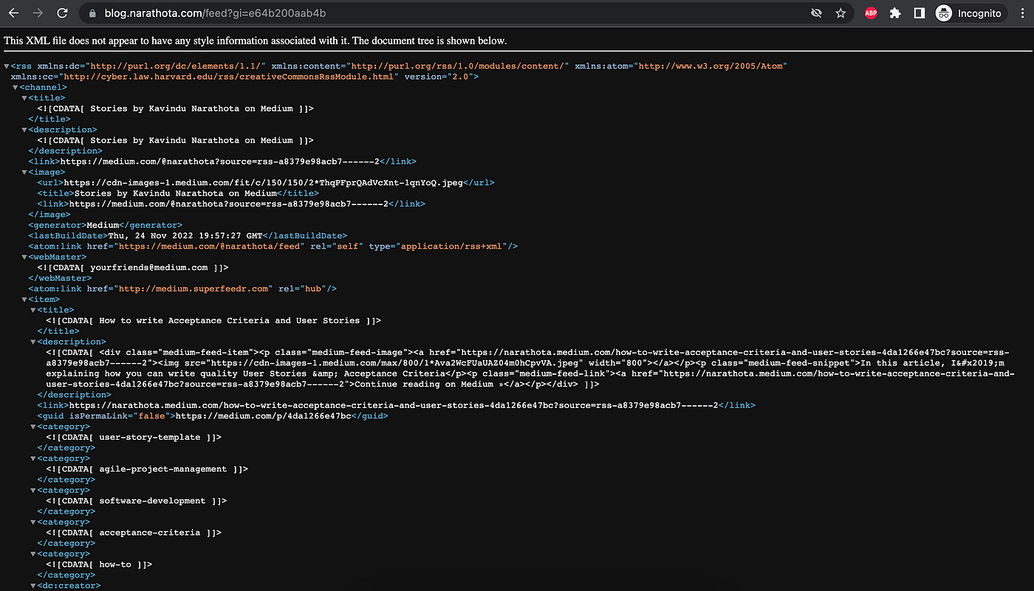
Task: Click the guid line with medium.com/p/4da1266e47bc
Action: (213, 416)
